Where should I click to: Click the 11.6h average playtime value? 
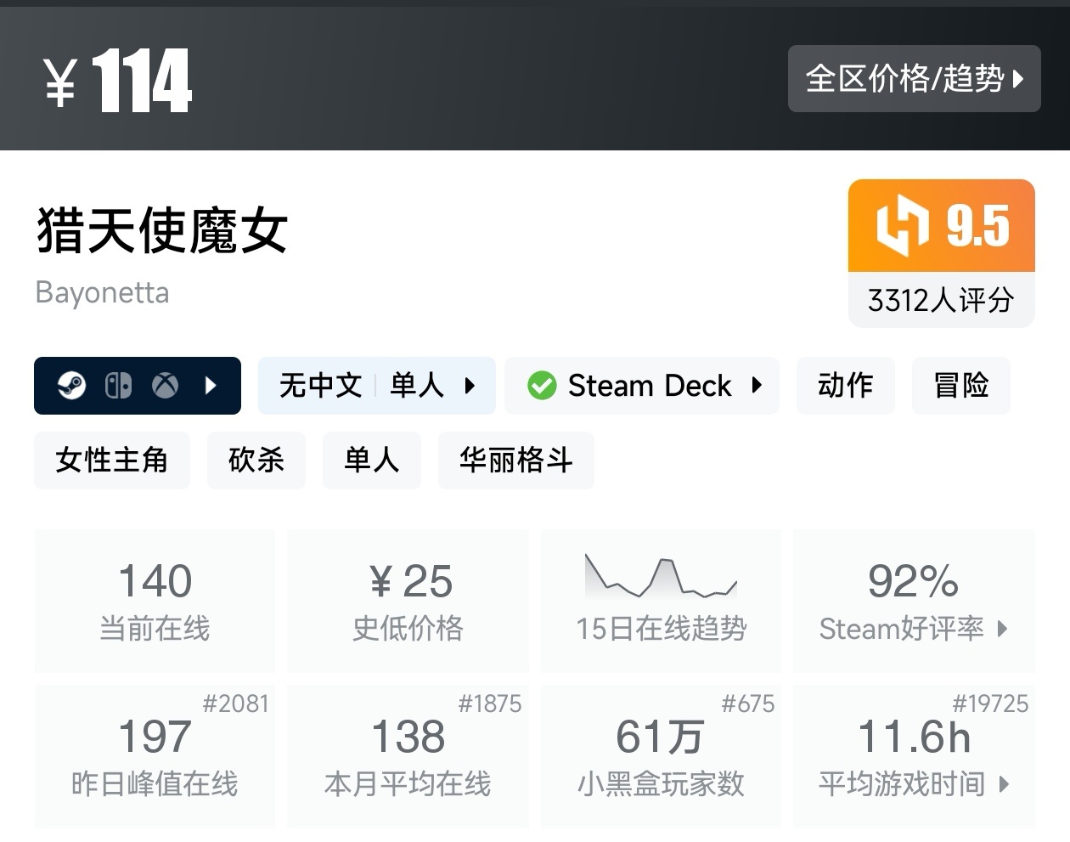click(x=914, y=736)
